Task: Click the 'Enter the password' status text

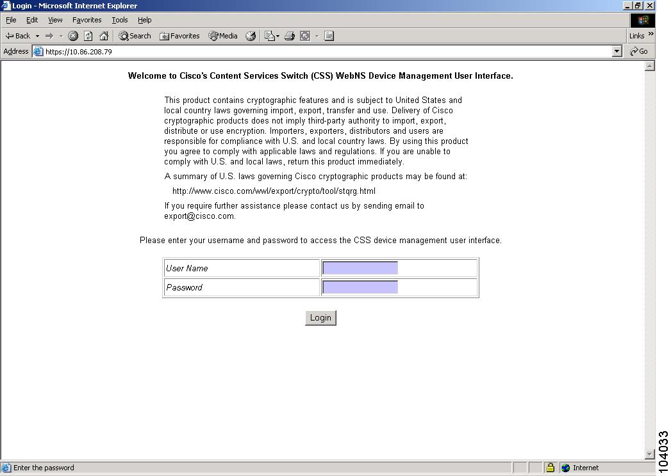Action: tap(44, 468)
